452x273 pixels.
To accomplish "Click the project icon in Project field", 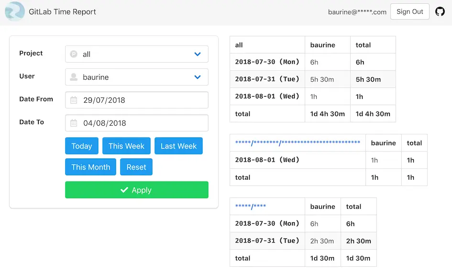I will (x=74, y=54).
